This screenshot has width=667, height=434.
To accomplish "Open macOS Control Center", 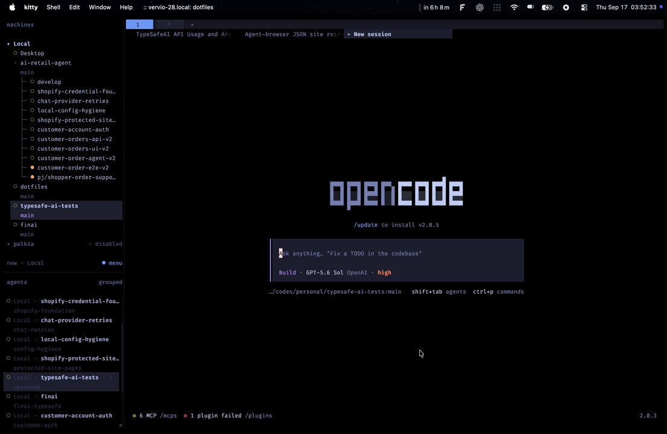I will coord(584,7).
